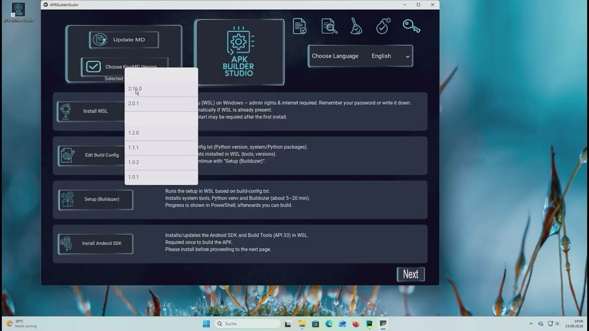Select version 1.0.2 from list
Image resolution: width=589 pixels, height=331 pixels.
point(161,163)
